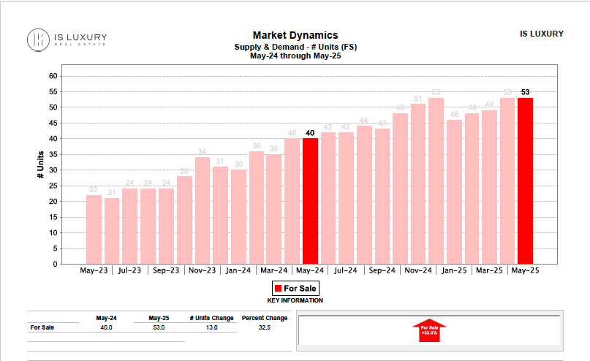This screenshot has width=590, height=361.
Task: Click the May-25 table column header
Action: tap(159, 318)
